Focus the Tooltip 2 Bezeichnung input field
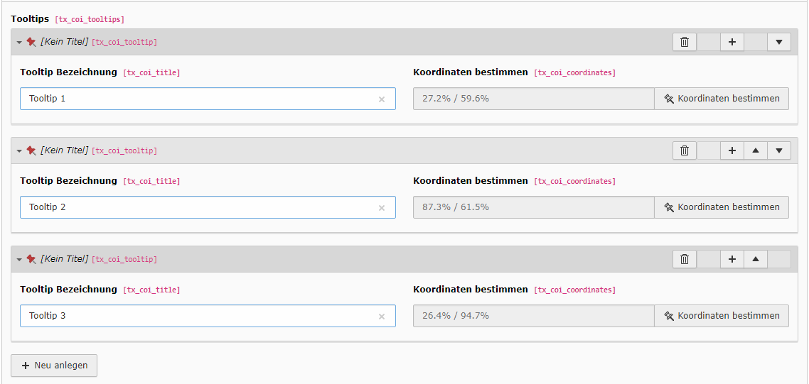809x384 pixels. 208,207
